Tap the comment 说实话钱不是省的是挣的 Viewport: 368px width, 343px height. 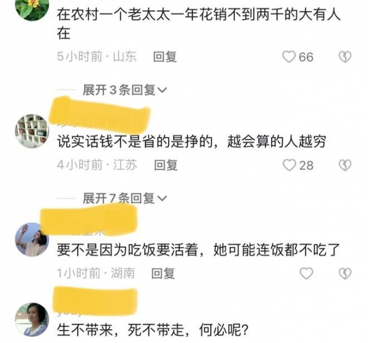[135, 141]
